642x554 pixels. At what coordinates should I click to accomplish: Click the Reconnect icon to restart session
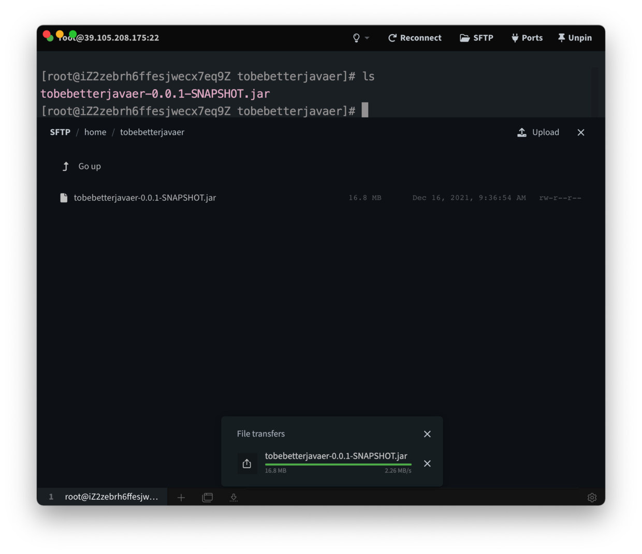point(391,37)
